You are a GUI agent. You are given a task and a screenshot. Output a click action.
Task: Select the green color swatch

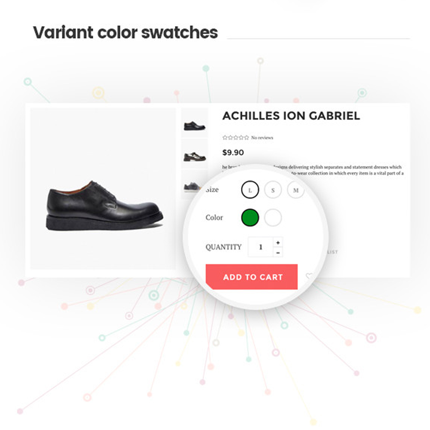[x=250, y=218]
